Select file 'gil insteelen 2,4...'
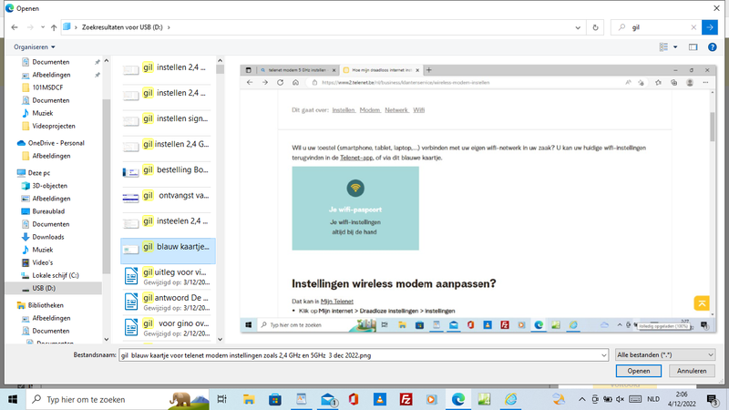The width and height of the screenshot is (729, 410). (x=168, y=221)
